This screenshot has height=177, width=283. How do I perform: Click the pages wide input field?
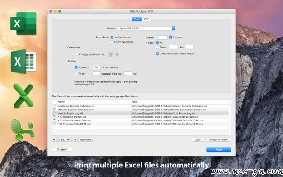[96, 74]
